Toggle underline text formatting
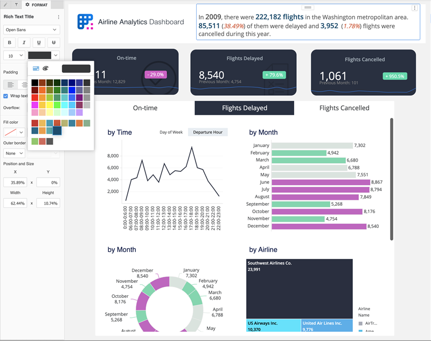This screenshot has width=431, height=341. pyautogui.click(x=39, y=42)
